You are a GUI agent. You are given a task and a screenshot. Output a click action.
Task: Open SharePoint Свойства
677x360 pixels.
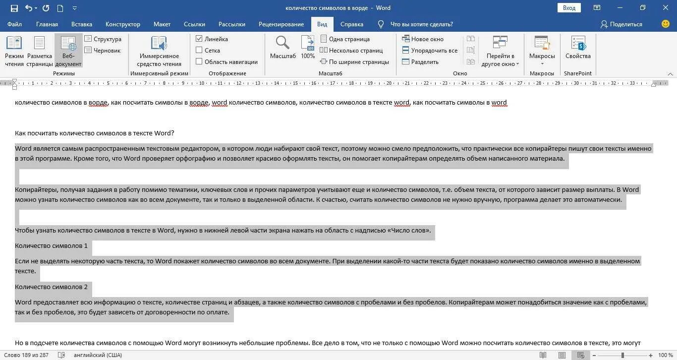point(578,48)
